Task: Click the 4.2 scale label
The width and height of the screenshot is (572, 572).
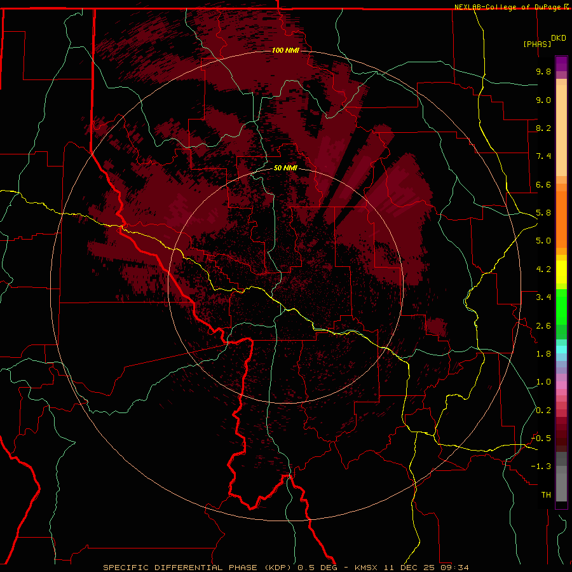Action: tap(543, 269)
